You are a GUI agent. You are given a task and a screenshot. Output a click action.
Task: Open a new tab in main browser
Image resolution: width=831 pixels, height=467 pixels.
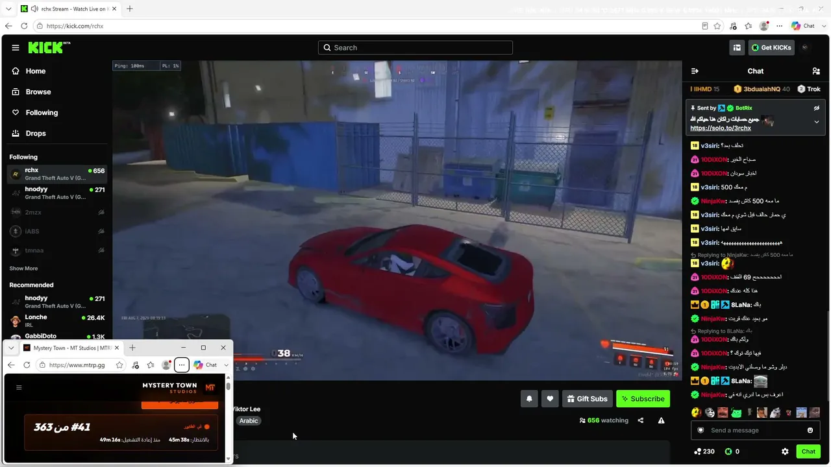tap(130, 9)
